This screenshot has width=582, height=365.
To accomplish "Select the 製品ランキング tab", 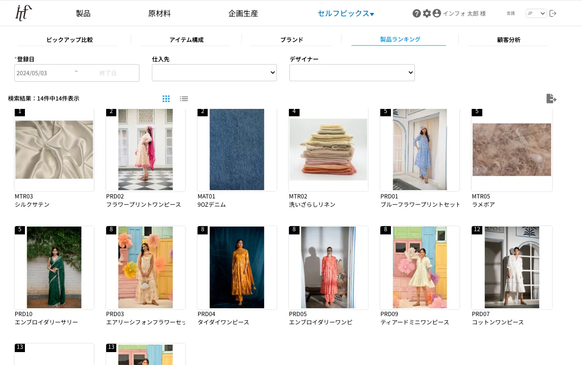I will 400,40.
